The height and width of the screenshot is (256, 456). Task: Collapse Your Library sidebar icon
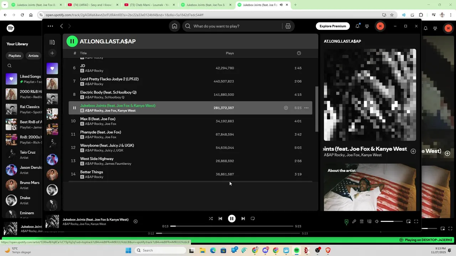[52, 42]
